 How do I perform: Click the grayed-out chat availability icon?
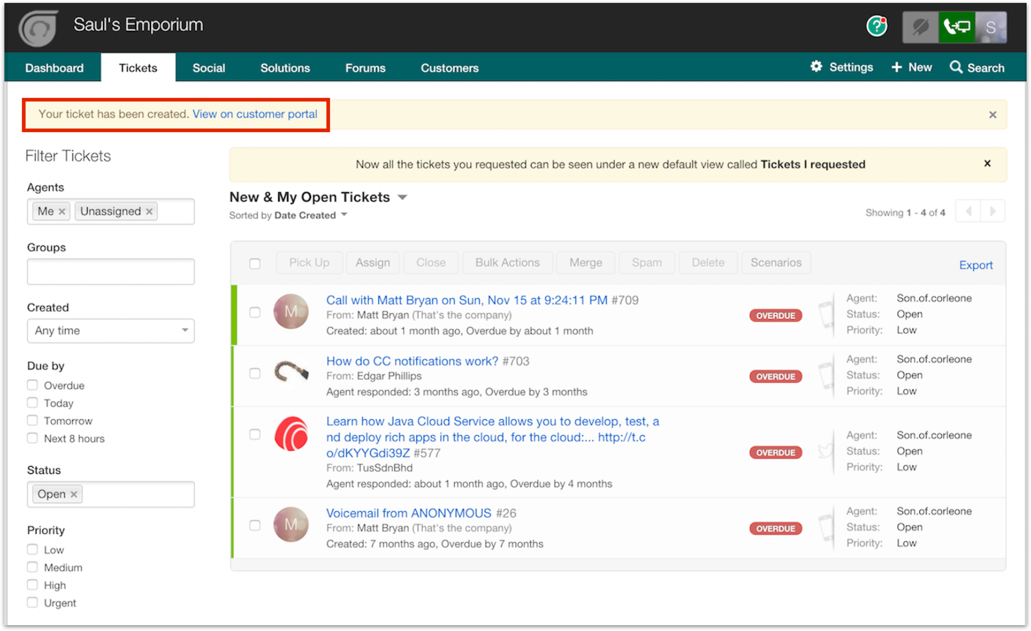point(920,26)
